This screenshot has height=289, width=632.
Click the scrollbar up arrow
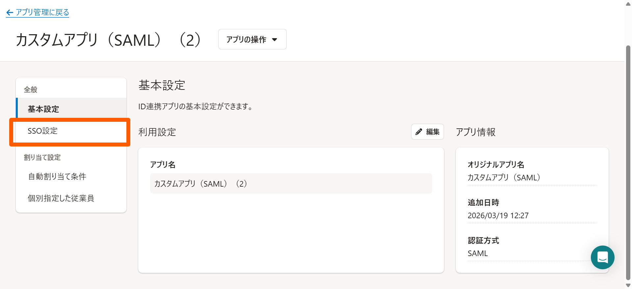628,4
